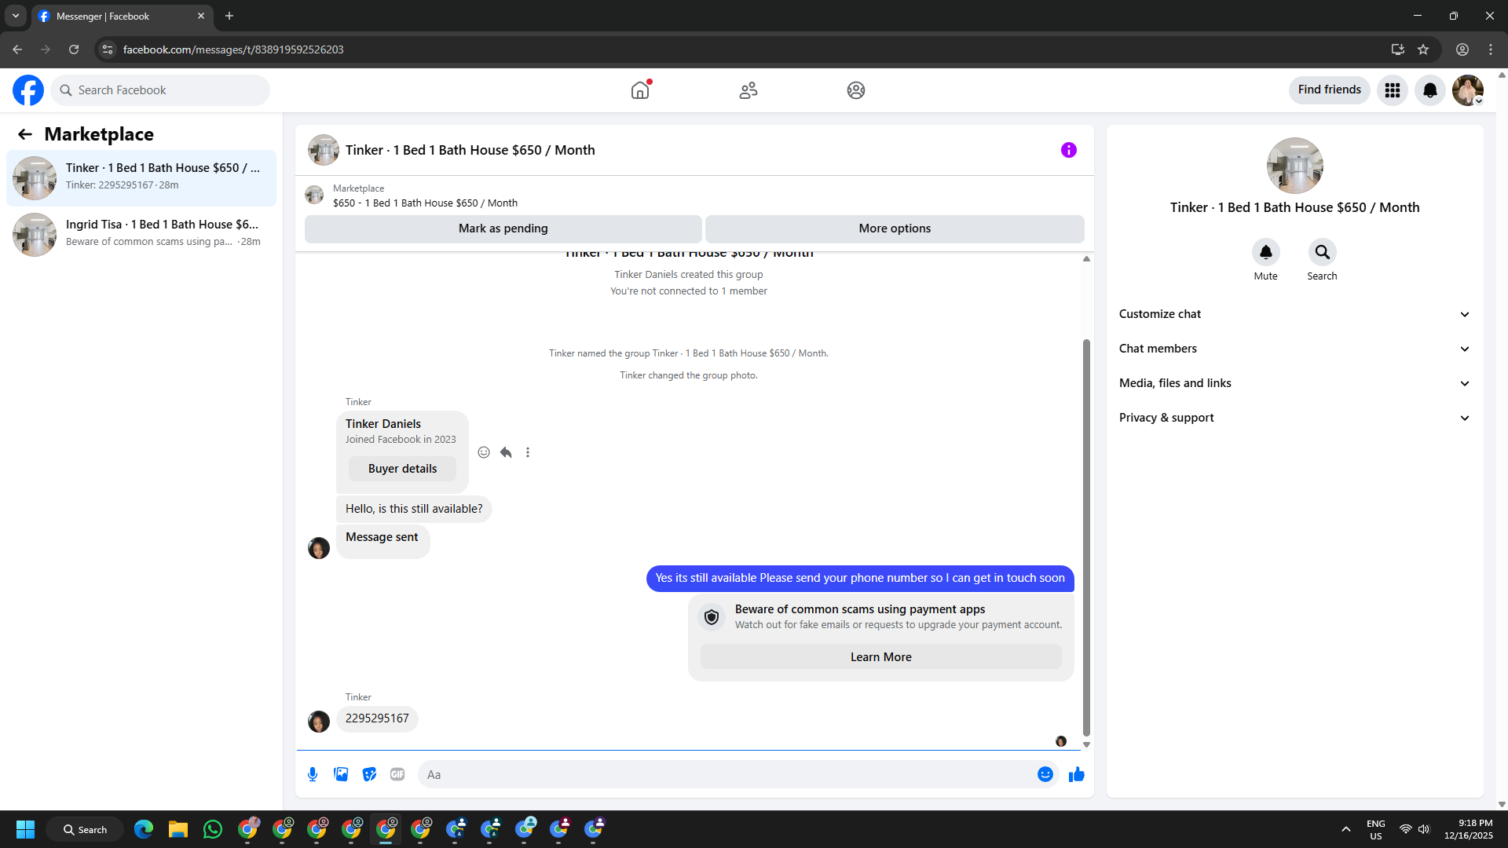1508x848 pixels.
Task: Click the 'Hello, is this still available?' message
Action: [x=414, y=509]
